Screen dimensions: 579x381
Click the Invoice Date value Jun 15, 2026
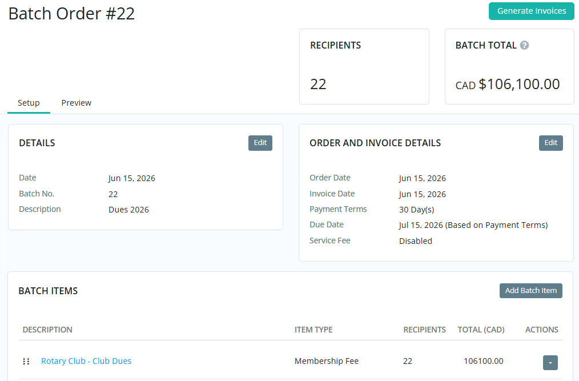pos(423,194)
